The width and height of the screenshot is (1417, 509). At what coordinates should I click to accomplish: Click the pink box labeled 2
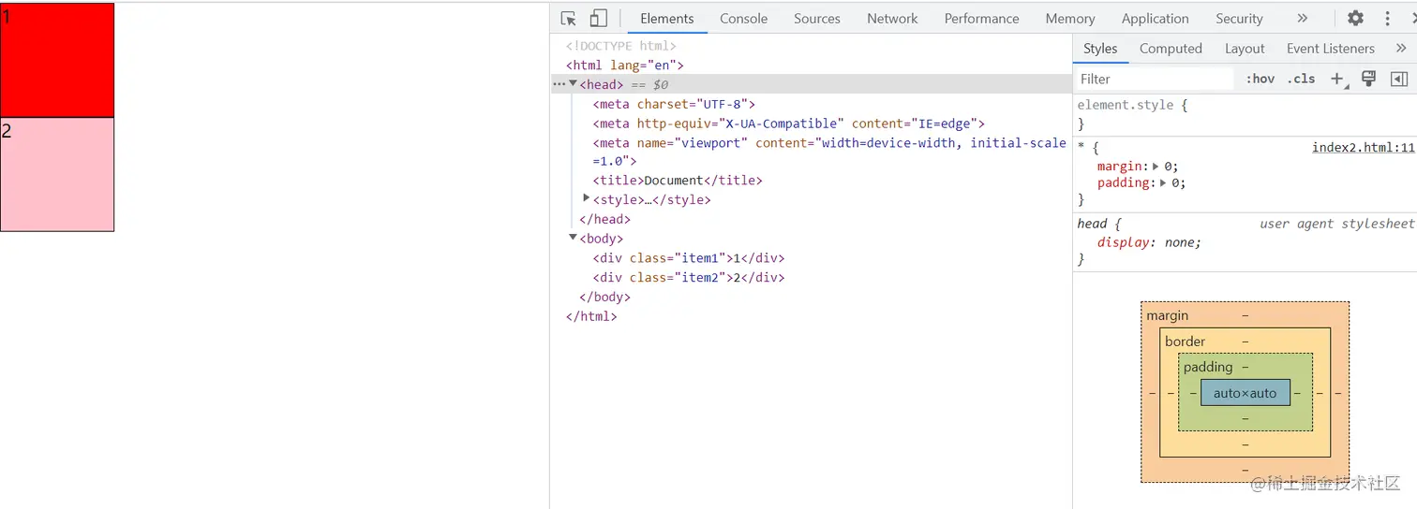[x=57, y=174]
